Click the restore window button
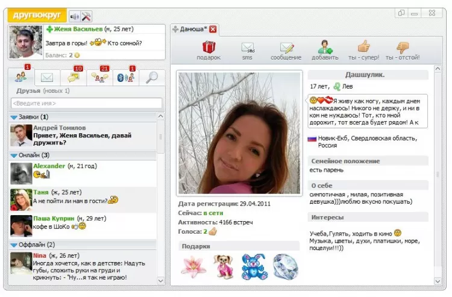This screenshot has height=297, width=452. pos(401,13)
